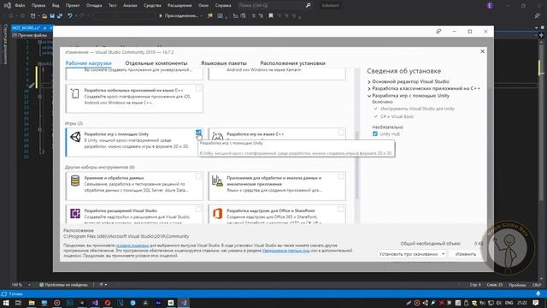Click the search magnifier icon in the title bar
Screen dimensions: 547x308
pos(308,5)
